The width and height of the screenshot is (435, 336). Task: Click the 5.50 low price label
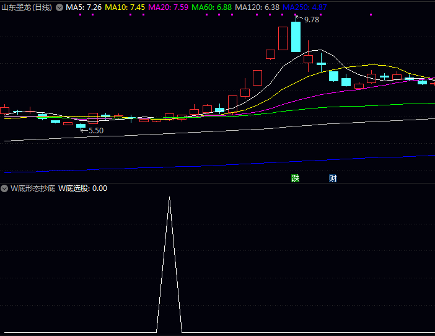(x=95, y=131)
